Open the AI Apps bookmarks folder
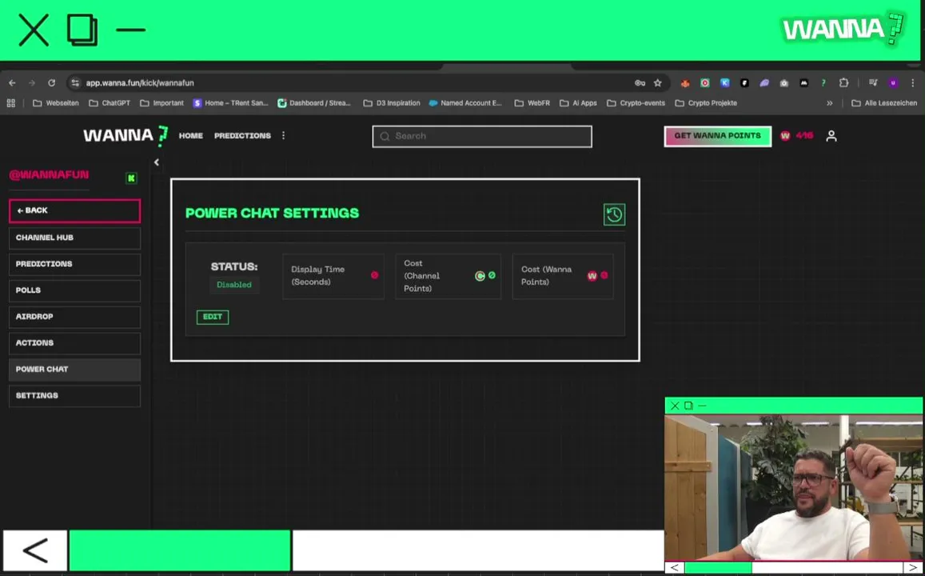This screenshot has width=925, height=576. [x=578, y=103]
